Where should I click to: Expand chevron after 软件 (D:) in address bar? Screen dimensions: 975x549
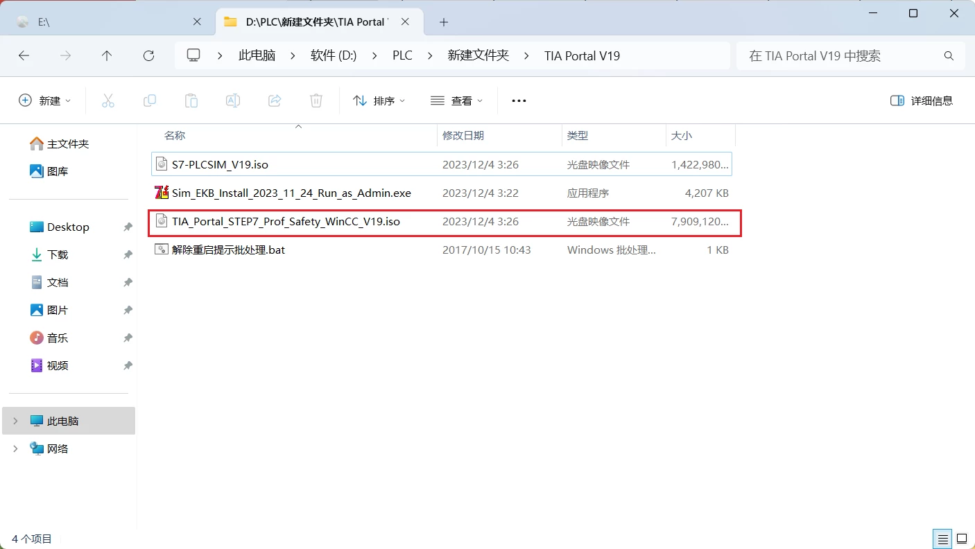click(374, 56)
